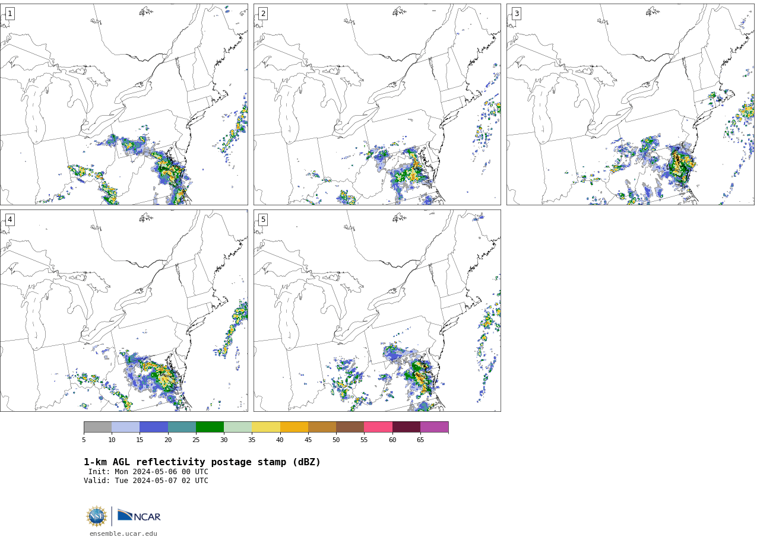Click the number label 1 on first panel

pos(9,14)
